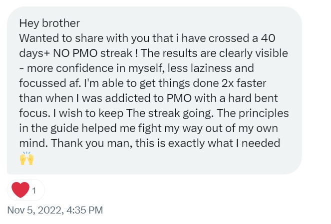Click the text '2x faster'
The image size is (331, 224).
(x=244, y=83)
